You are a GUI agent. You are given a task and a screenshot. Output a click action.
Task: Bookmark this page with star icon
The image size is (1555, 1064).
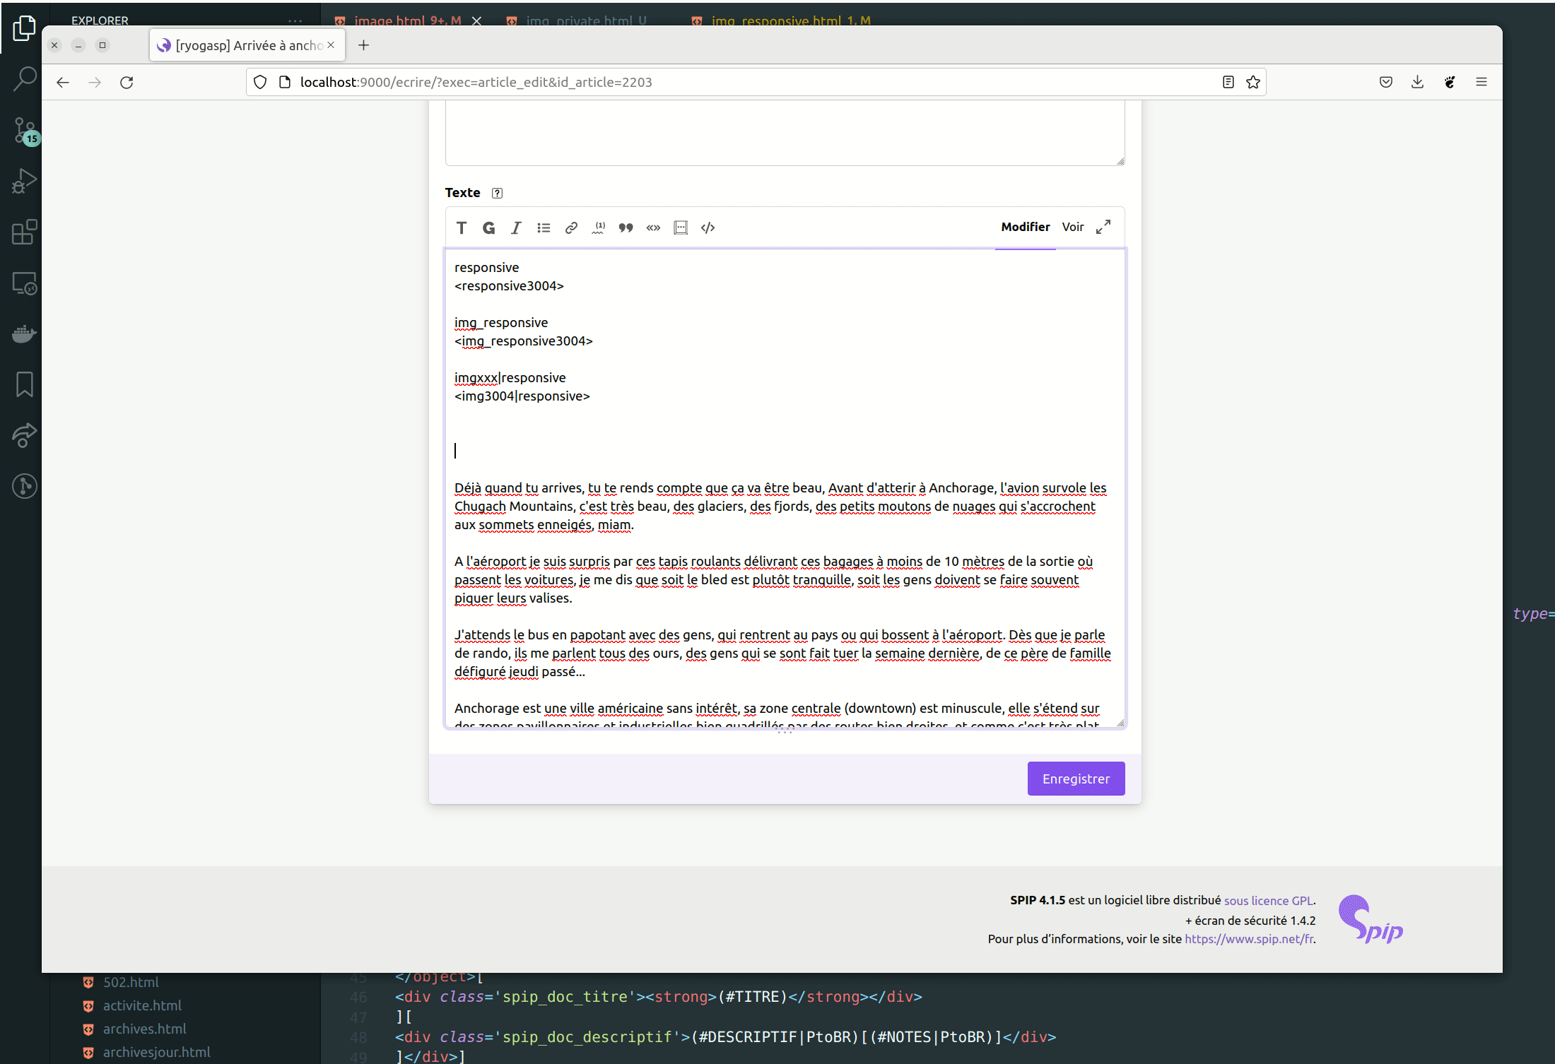[1253, 82]
